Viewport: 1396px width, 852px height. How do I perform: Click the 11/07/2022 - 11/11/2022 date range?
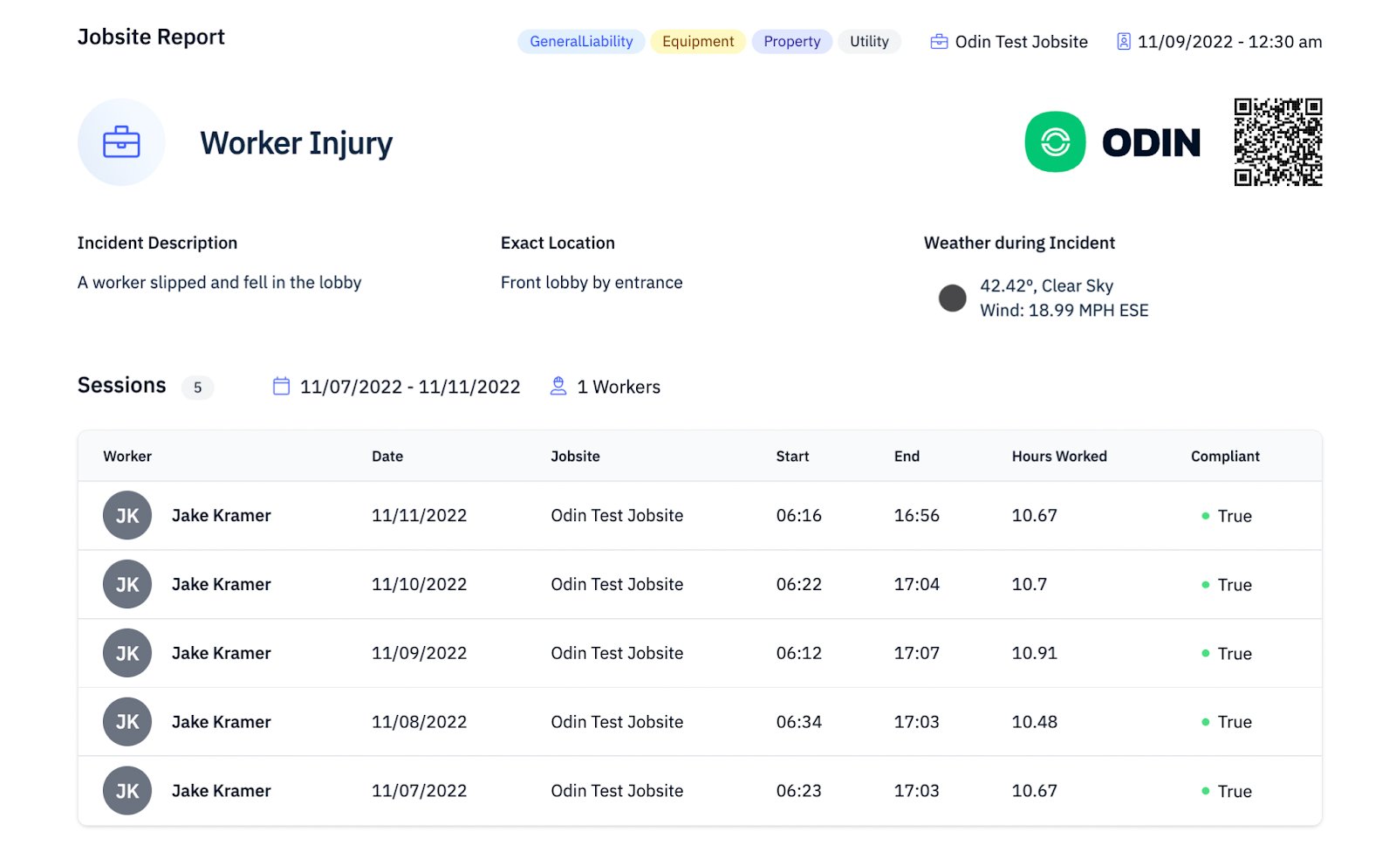click(x=410, y=387)
